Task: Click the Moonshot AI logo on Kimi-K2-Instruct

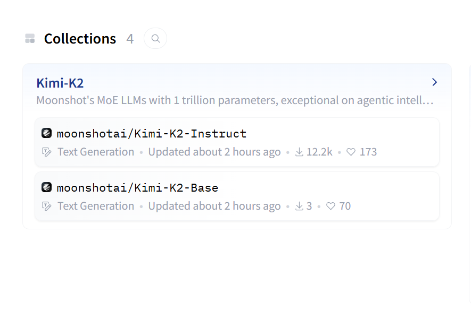Action: click(x=46, y=133)
